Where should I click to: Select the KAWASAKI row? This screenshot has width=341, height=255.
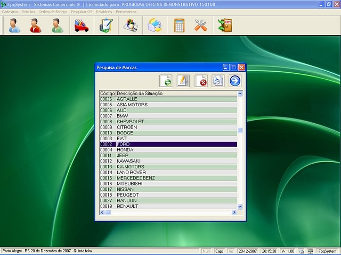[x=168, y=161]
